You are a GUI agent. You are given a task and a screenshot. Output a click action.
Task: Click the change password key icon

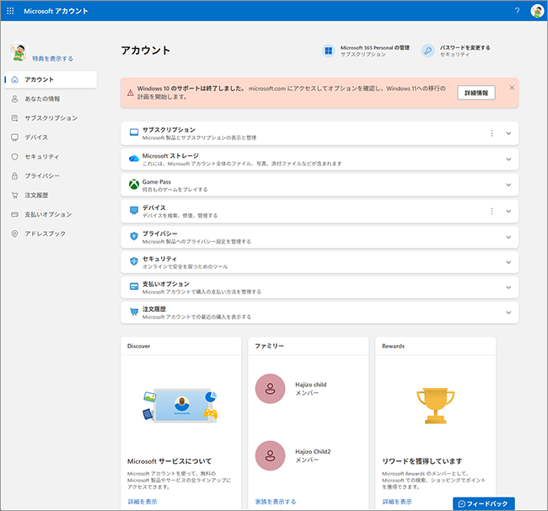pyautogui.click(x=428, y=51)
